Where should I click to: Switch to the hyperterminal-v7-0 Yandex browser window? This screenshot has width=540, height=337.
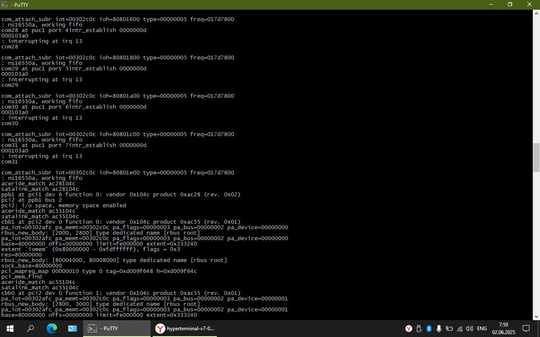(184, 329)
